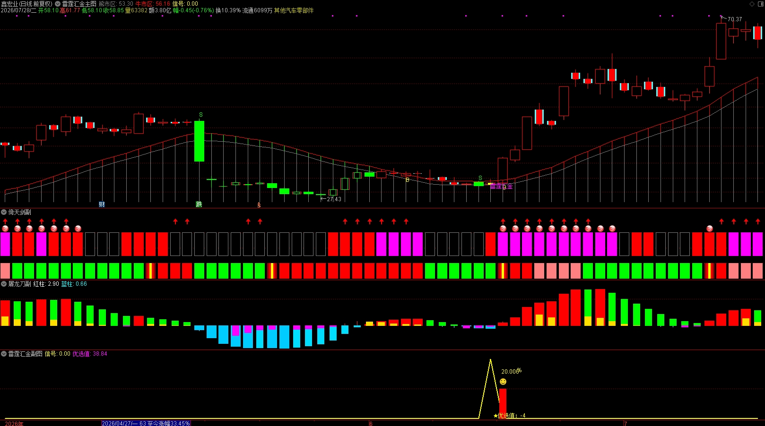
Task: Select the 2026年 timeline label
Action: (14, 424)
